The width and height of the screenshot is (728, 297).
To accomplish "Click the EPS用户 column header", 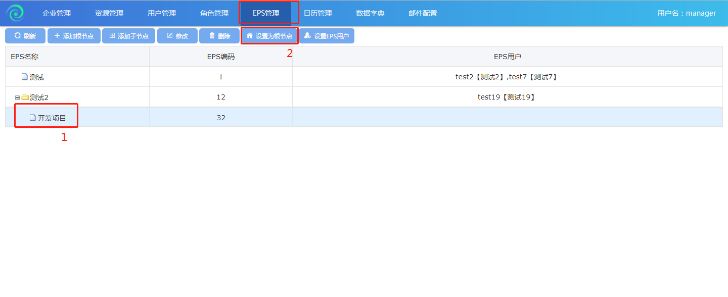I will (x=508, y=57).
